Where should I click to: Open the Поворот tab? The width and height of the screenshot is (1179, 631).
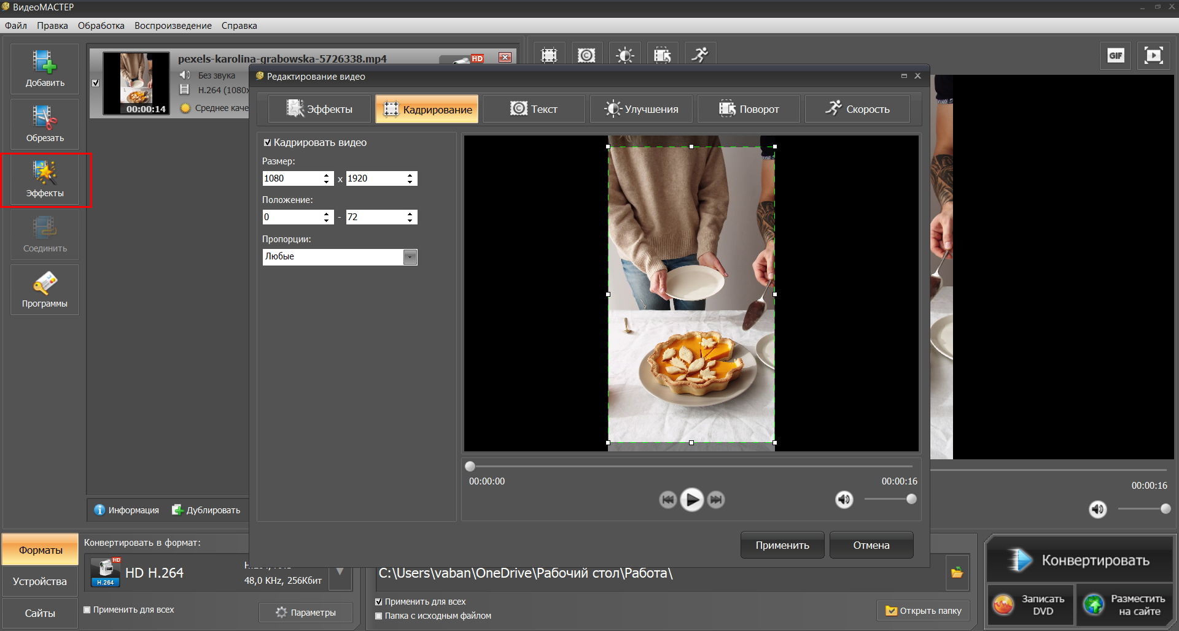749,109
